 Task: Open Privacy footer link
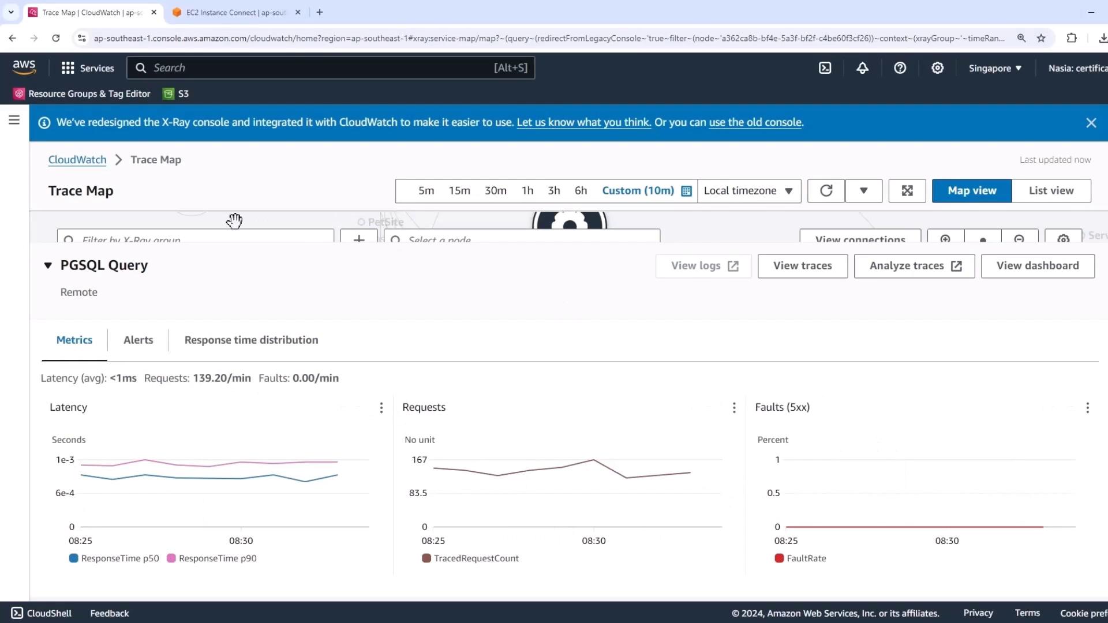click(x=978, y=613)
